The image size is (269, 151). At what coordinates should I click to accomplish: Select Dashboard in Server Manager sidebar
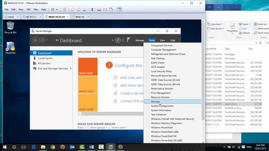(51, 53)
